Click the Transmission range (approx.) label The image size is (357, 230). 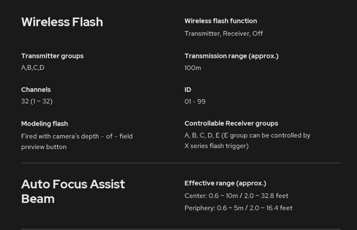coord(231,56)
